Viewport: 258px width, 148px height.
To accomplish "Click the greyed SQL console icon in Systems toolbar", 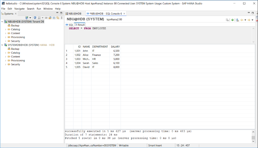I will 46,18.
